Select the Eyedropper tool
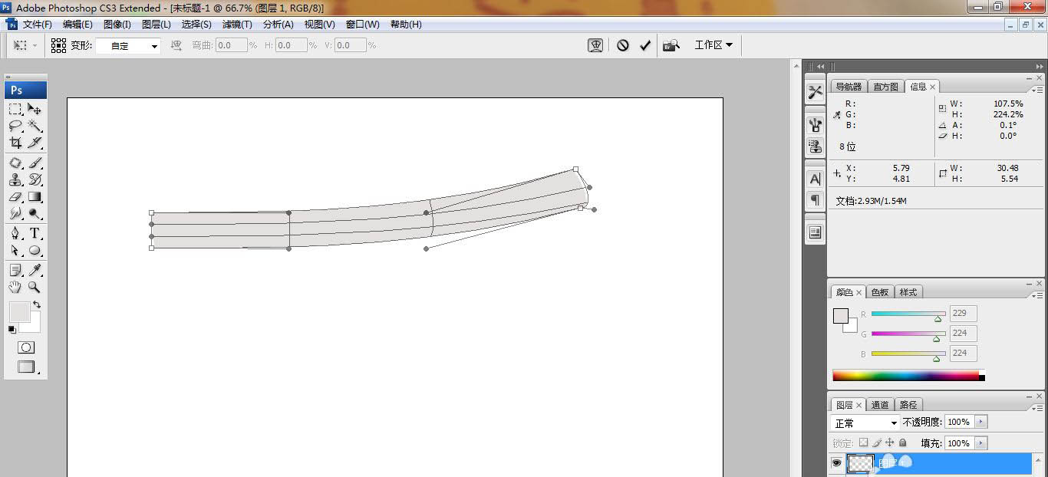 [x=35, y=270]
